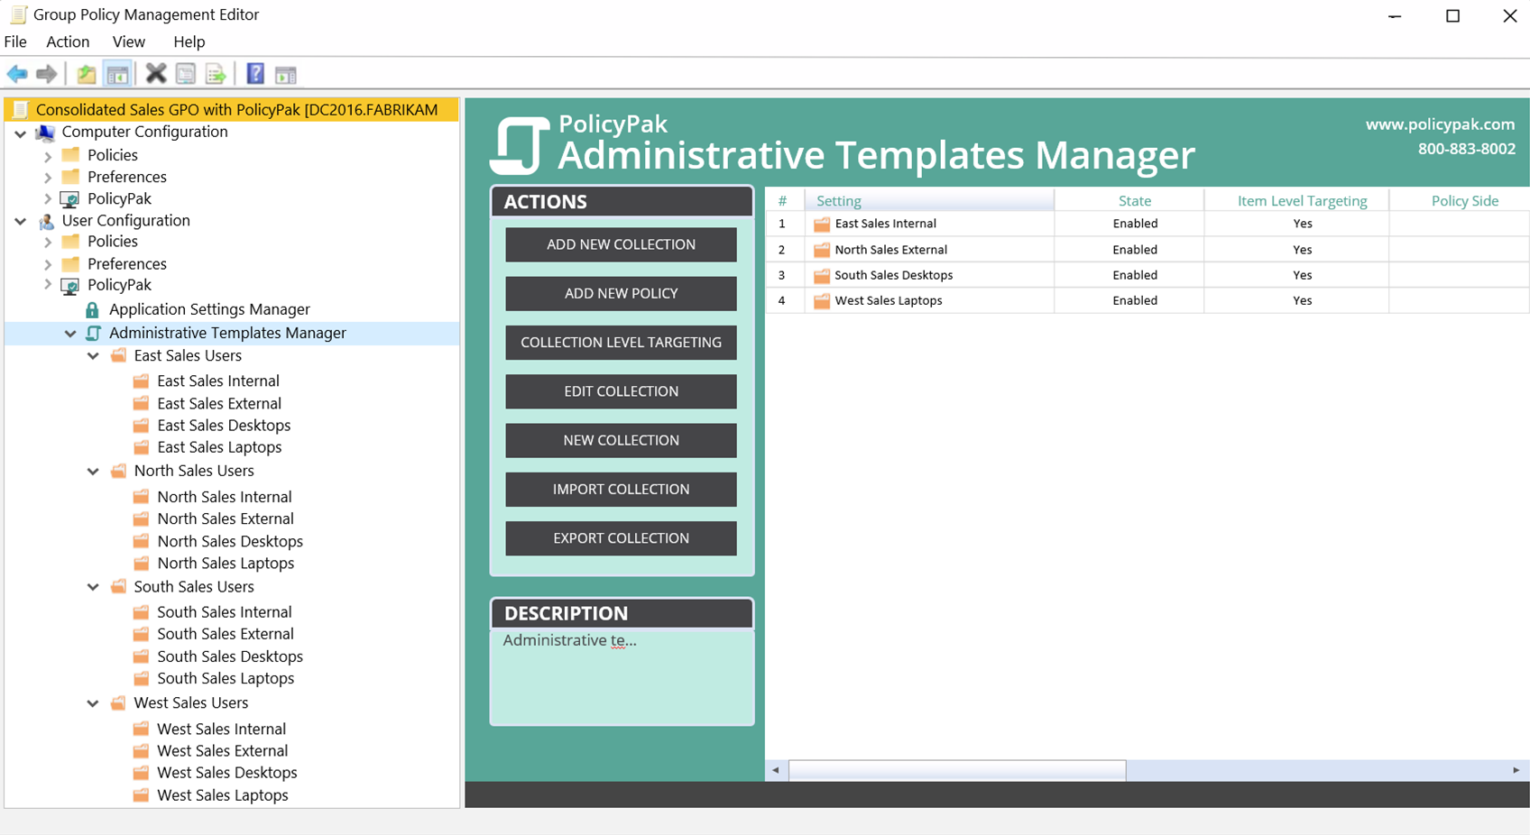
Task: Select North Sales Desktops in the tree
Action: pyautogui.click(x=230, y=541)
